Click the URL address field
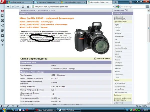 (73, 7)
